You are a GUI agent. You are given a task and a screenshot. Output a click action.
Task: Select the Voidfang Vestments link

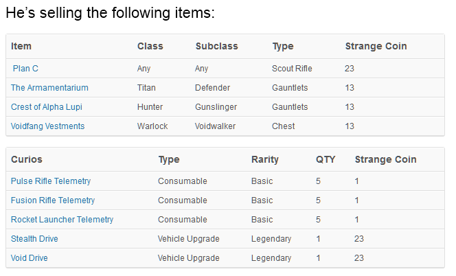[48, 126]
